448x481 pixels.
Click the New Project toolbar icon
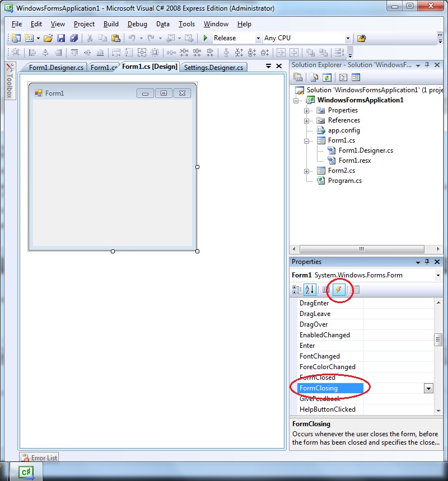(x=16, y=38)
